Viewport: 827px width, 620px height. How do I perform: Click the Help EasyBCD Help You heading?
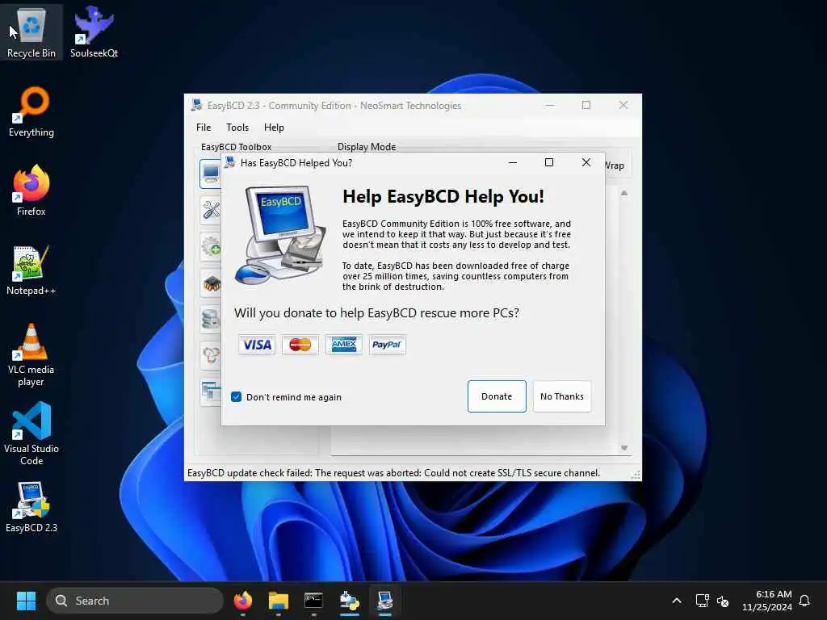(x=443, y=197)
